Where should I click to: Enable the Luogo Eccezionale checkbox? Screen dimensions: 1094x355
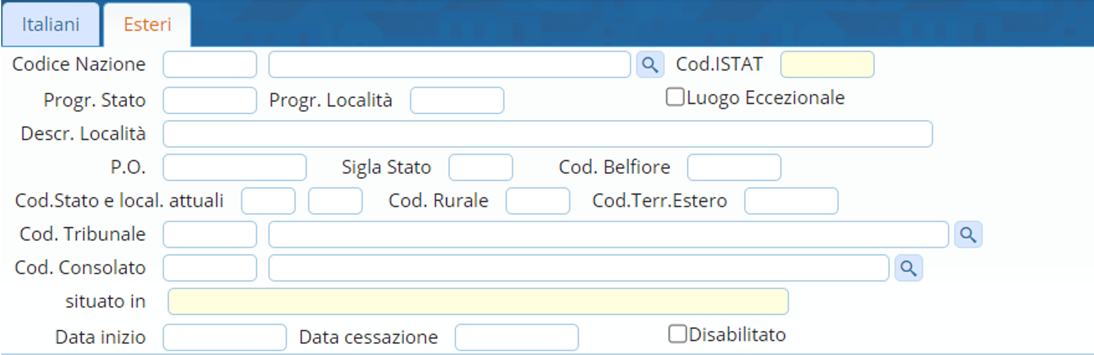coord(675,97)
